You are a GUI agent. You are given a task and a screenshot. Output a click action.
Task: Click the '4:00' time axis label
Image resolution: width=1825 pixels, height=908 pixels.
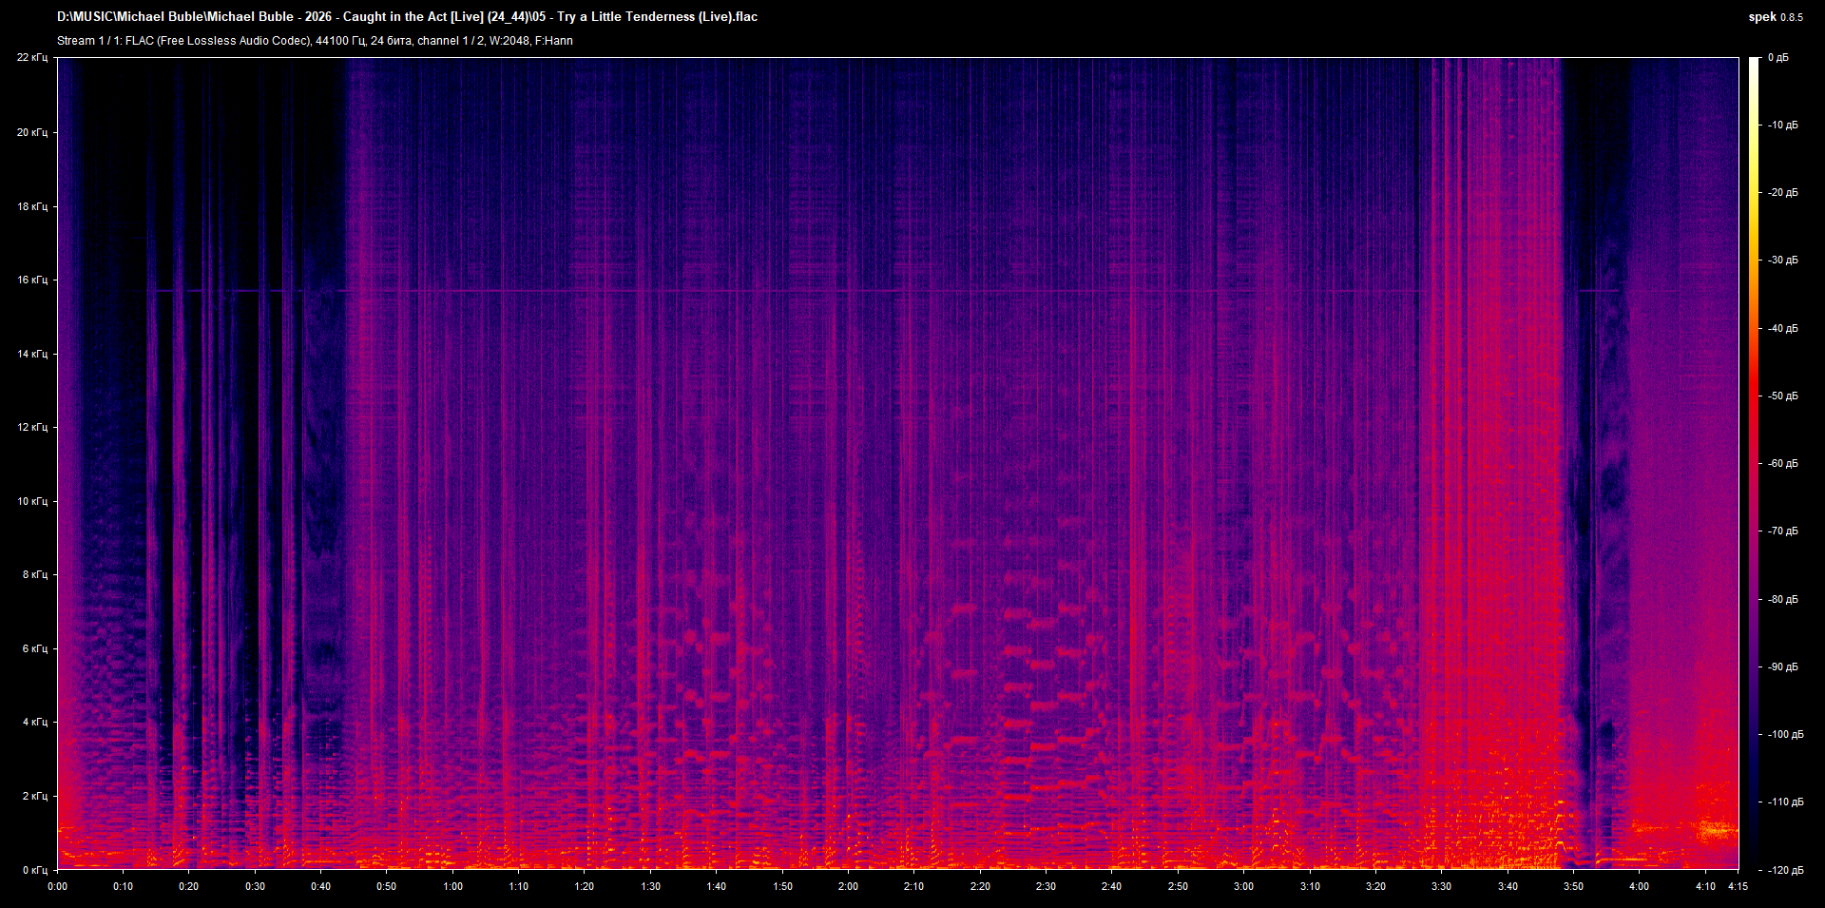(1639, 886)
